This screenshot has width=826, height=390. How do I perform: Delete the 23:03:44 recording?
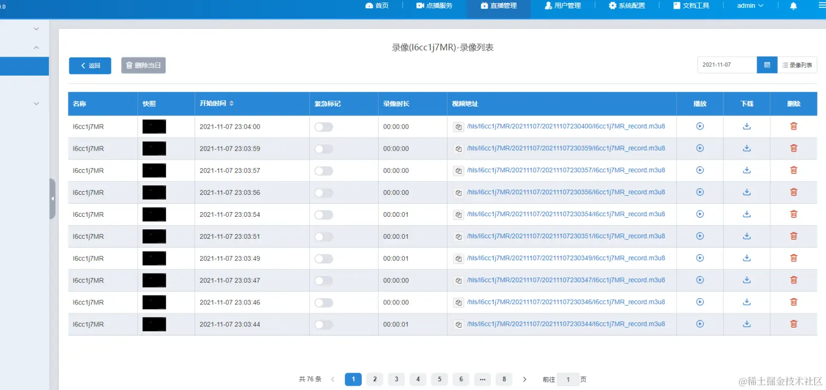(x=794, y=324)
